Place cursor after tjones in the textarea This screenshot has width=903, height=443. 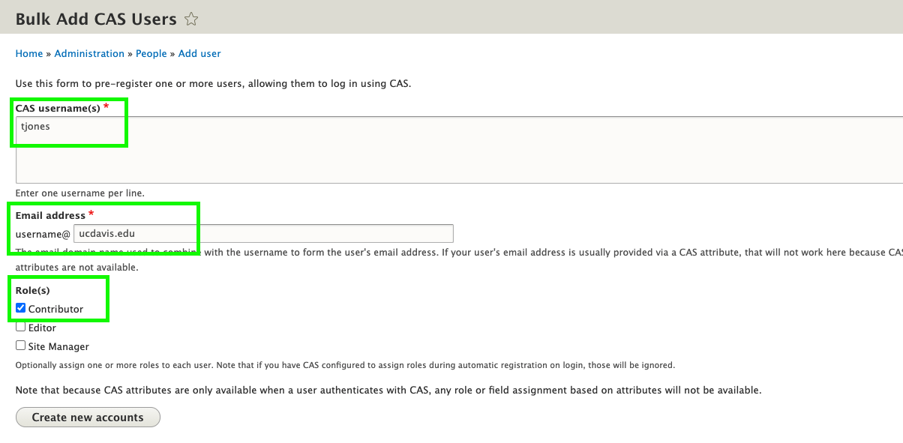point(52,127)
